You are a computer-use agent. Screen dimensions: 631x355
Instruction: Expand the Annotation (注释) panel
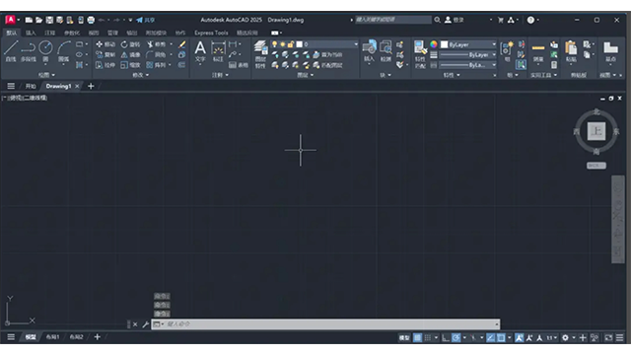220,75
